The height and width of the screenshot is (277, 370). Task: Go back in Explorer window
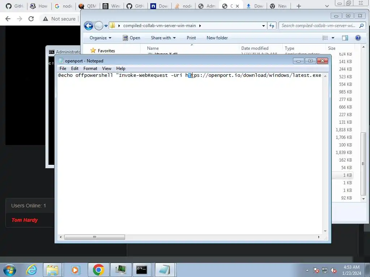tap(89, 26)
